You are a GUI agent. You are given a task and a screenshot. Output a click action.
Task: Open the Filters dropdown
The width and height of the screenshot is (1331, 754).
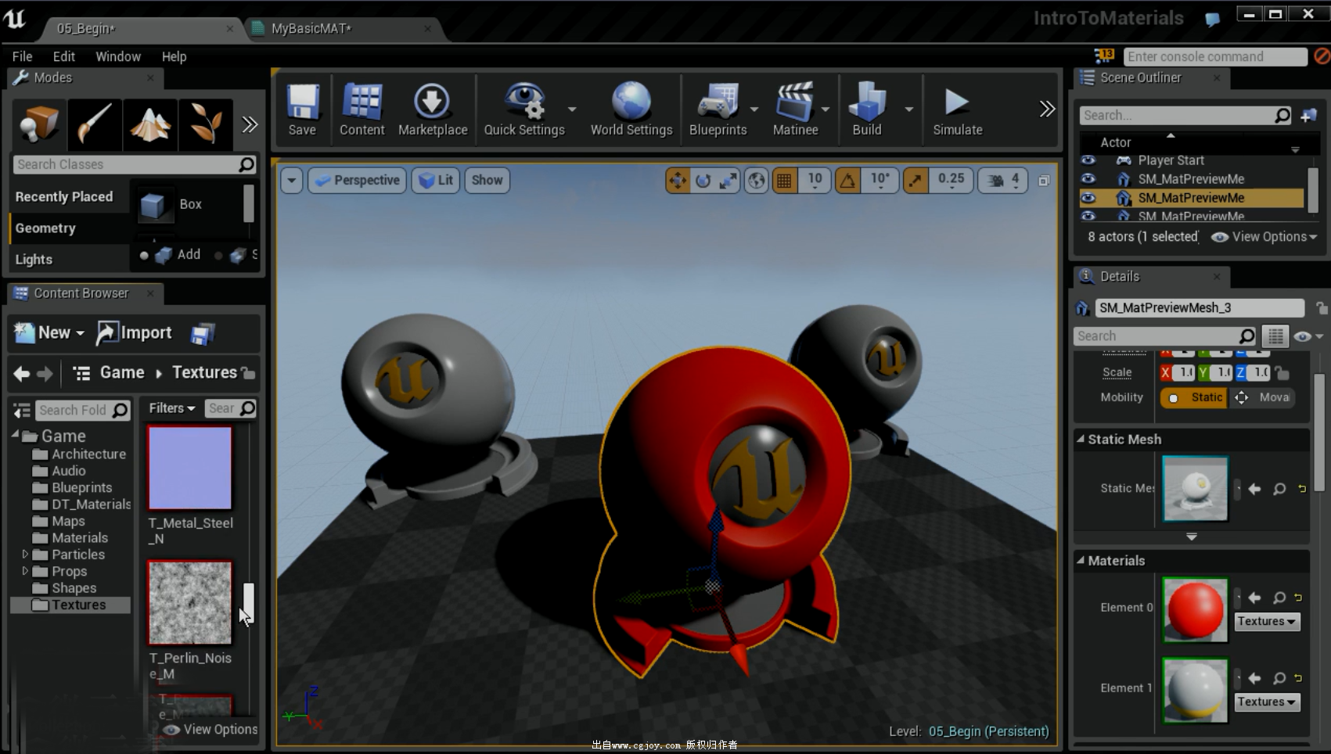(171, 408)
